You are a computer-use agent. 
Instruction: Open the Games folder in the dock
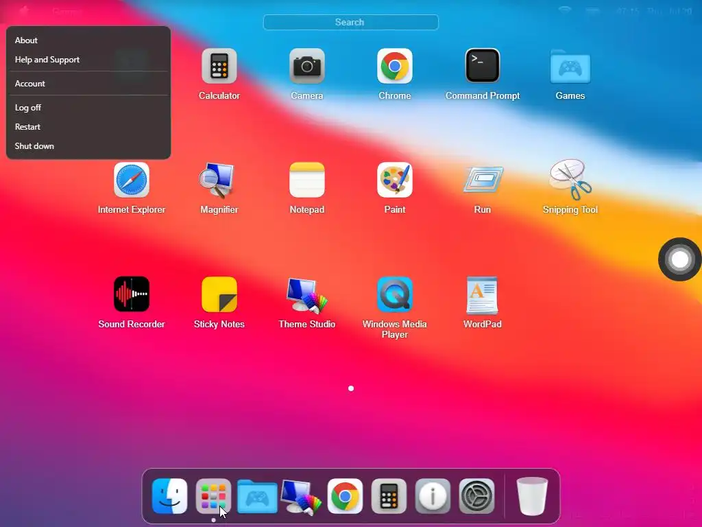pyautogui.click(x=257, y=496)
